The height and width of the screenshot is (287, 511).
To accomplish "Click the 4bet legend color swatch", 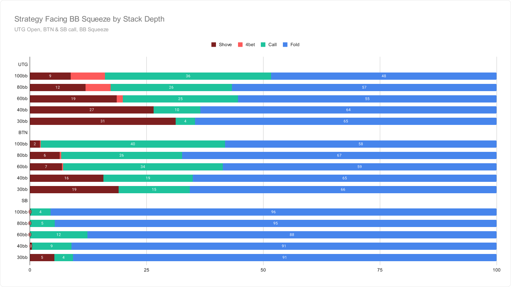I will (240, 45).
